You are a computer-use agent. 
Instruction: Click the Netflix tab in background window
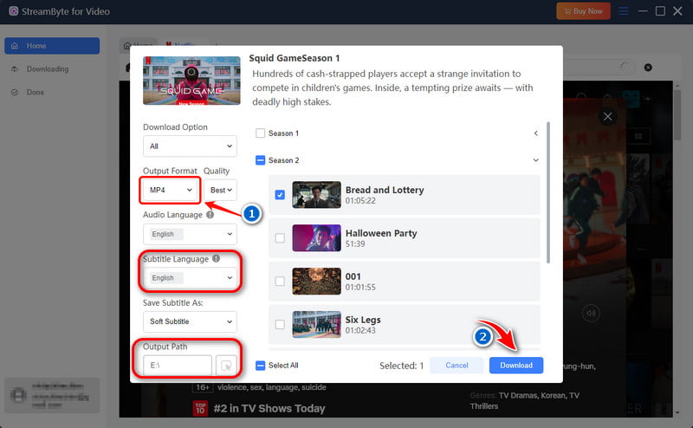pyautogui.click(x=181, y=44)
